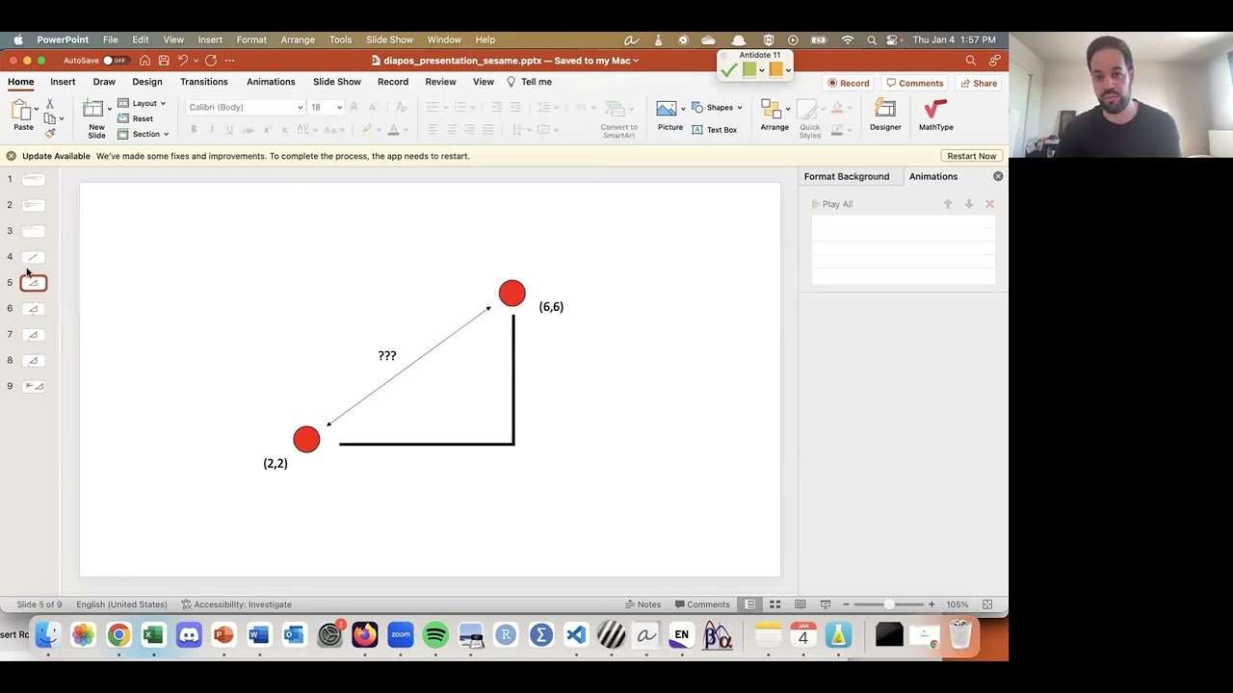This screenshot has width=1233, height=693.
Task: Open the Design ribbon tab
Action: (147, 82)
